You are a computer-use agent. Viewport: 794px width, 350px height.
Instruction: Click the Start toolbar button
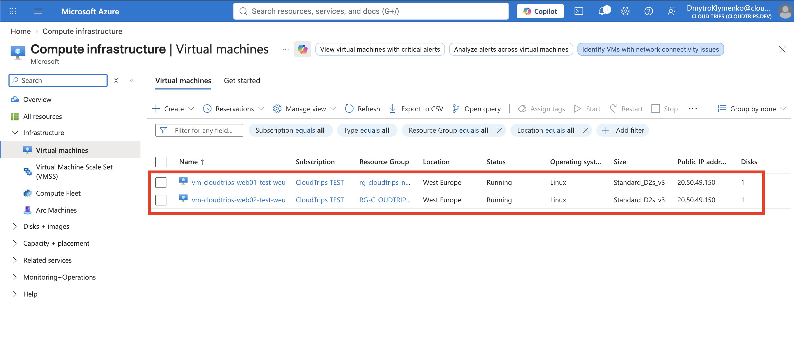coord(587,109)
